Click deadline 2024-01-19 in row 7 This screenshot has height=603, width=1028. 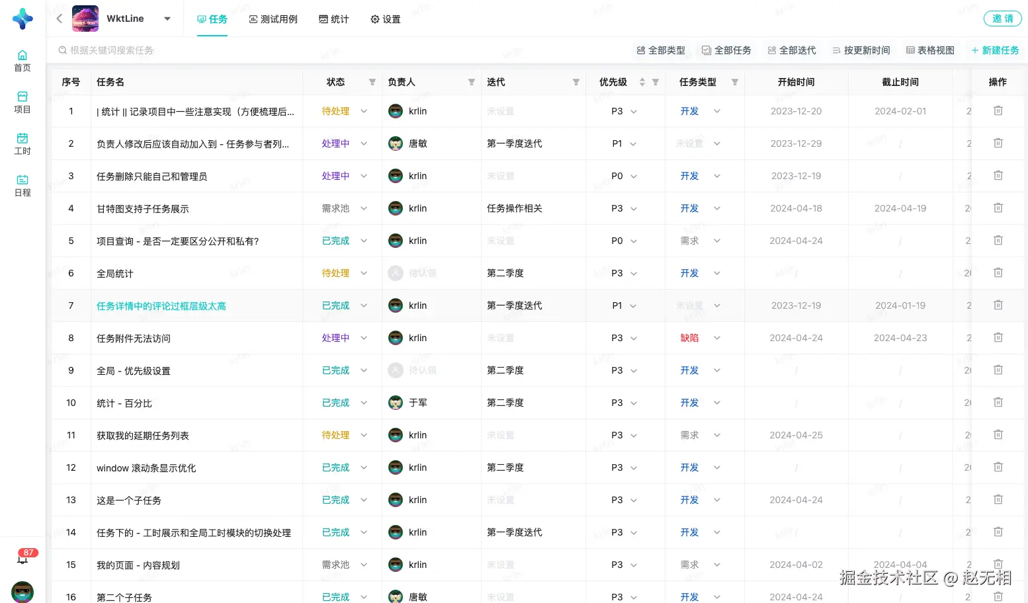pyautogui.click(x=900, y=305)
